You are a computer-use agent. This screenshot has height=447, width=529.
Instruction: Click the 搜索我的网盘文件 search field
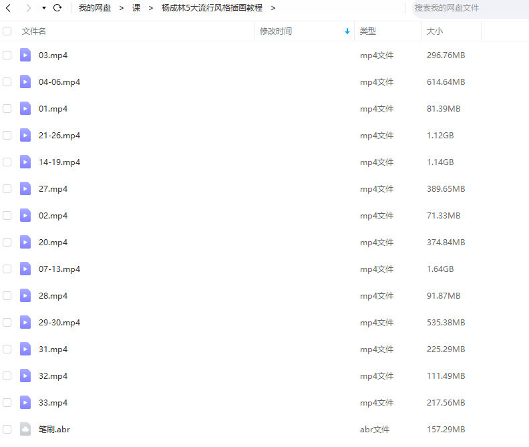click(x=464, y=8)
